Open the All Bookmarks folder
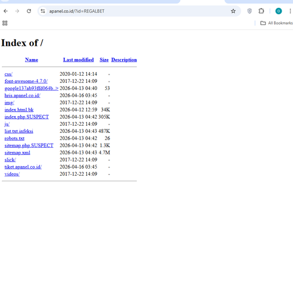Screen dimensions: 293x298 pyautogui.click(x=276, y=23)
